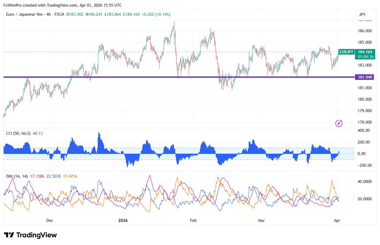Click the Open value O183.902
380x245 pixels.
tap(75, 14)
